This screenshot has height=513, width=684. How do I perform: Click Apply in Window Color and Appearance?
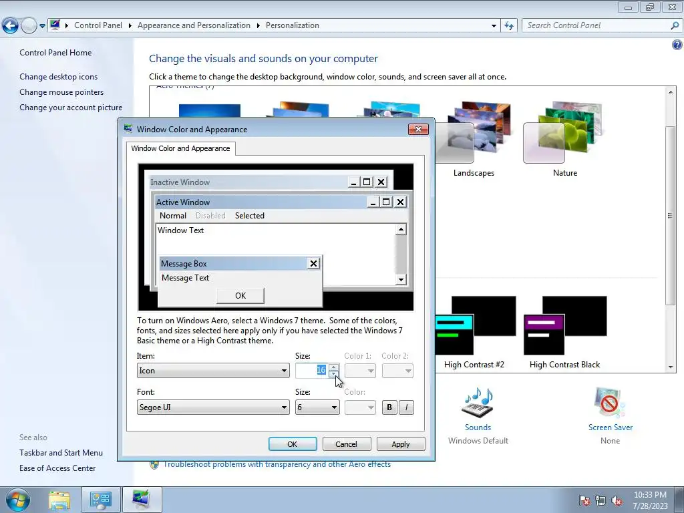tap(401, 444)
